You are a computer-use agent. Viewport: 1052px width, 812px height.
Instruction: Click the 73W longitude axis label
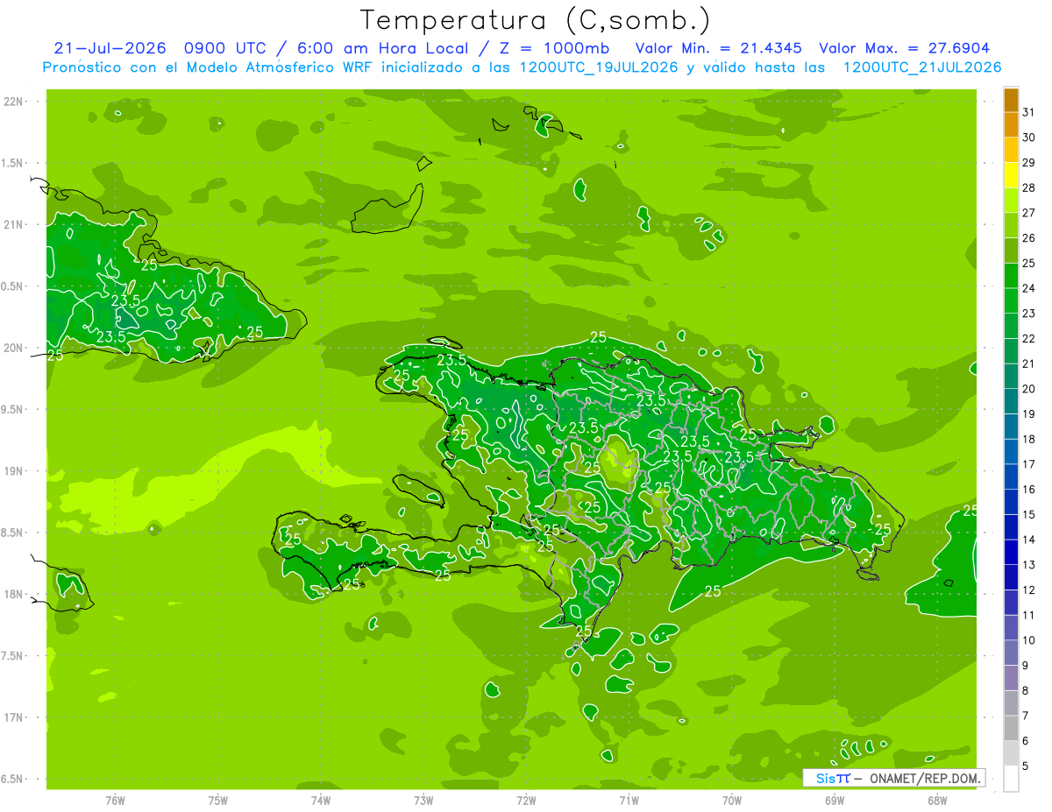tap(423, 801)
